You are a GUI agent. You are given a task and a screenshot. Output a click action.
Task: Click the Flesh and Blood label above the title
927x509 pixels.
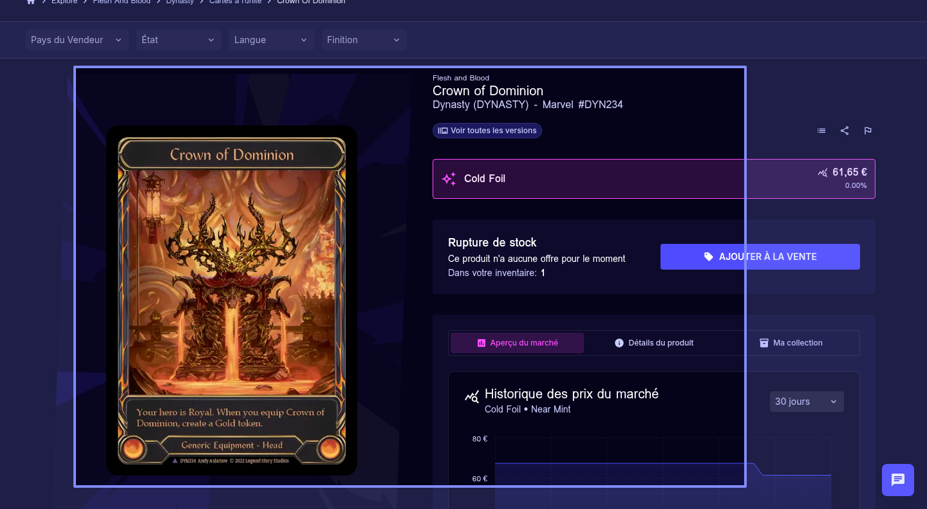click(x=461, y=78)
